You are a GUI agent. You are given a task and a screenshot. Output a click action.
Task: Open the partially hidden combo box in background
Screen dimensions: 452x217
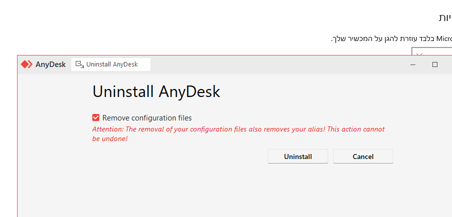pos(434,51)
